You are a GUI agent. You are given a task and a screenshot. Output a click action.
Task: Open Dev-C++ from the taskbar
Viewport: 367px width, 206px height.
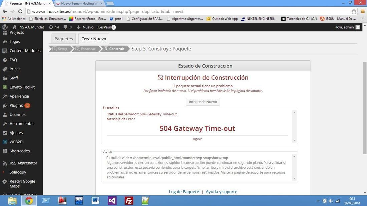pos(79,201)
